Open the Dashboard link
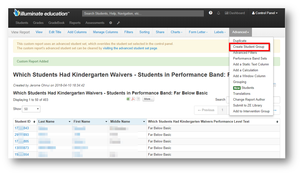 pyautogui.click(x=235, y=13)
